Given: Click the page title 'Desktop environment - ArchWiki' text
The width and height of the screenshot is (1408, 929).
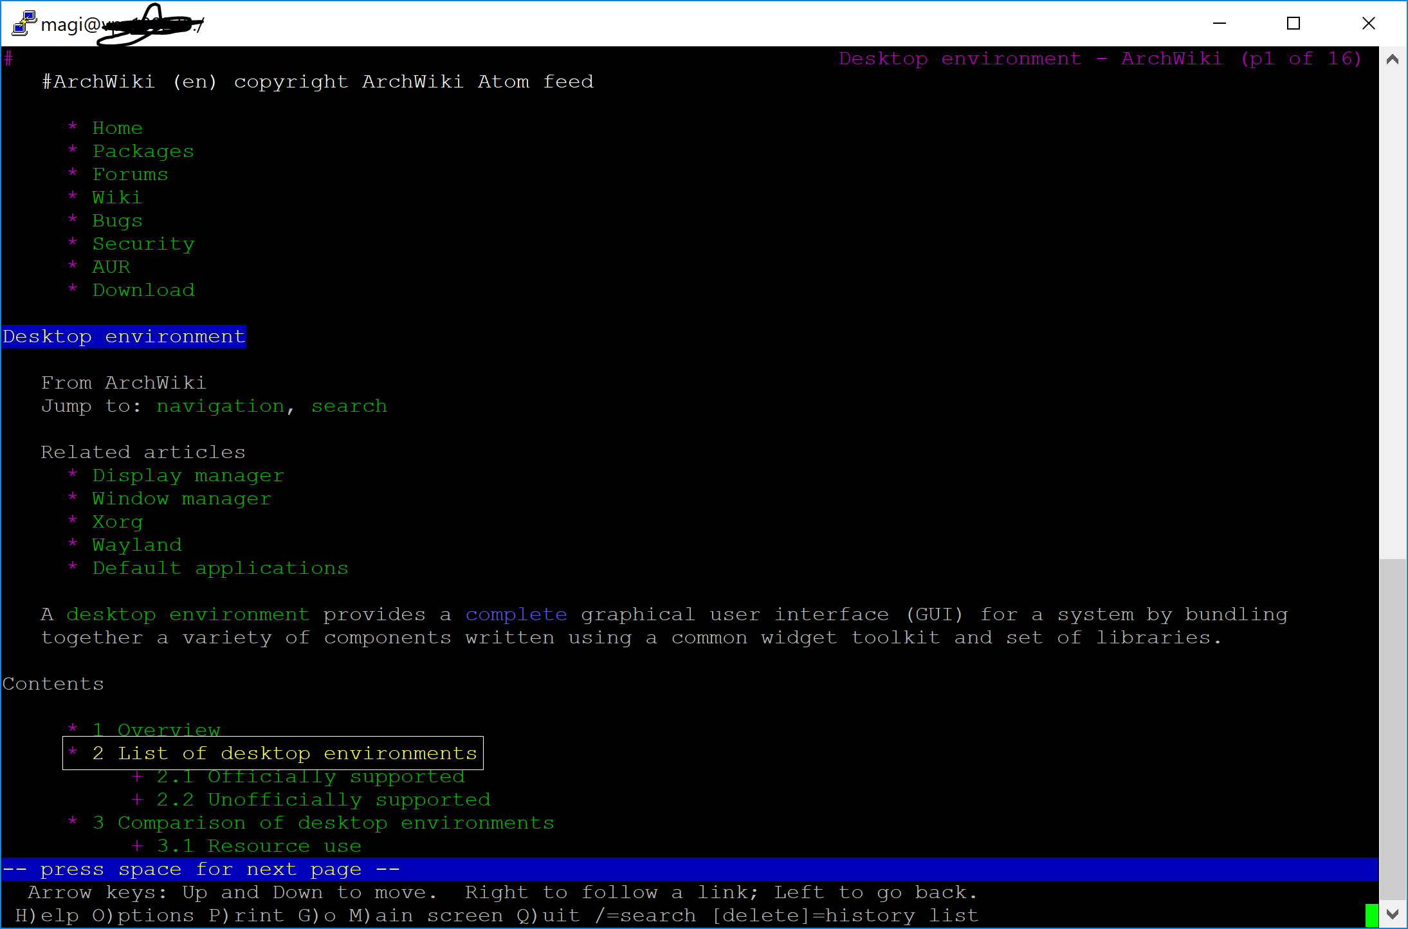Looking at the screenshot, I should (x=1030, y=59).
